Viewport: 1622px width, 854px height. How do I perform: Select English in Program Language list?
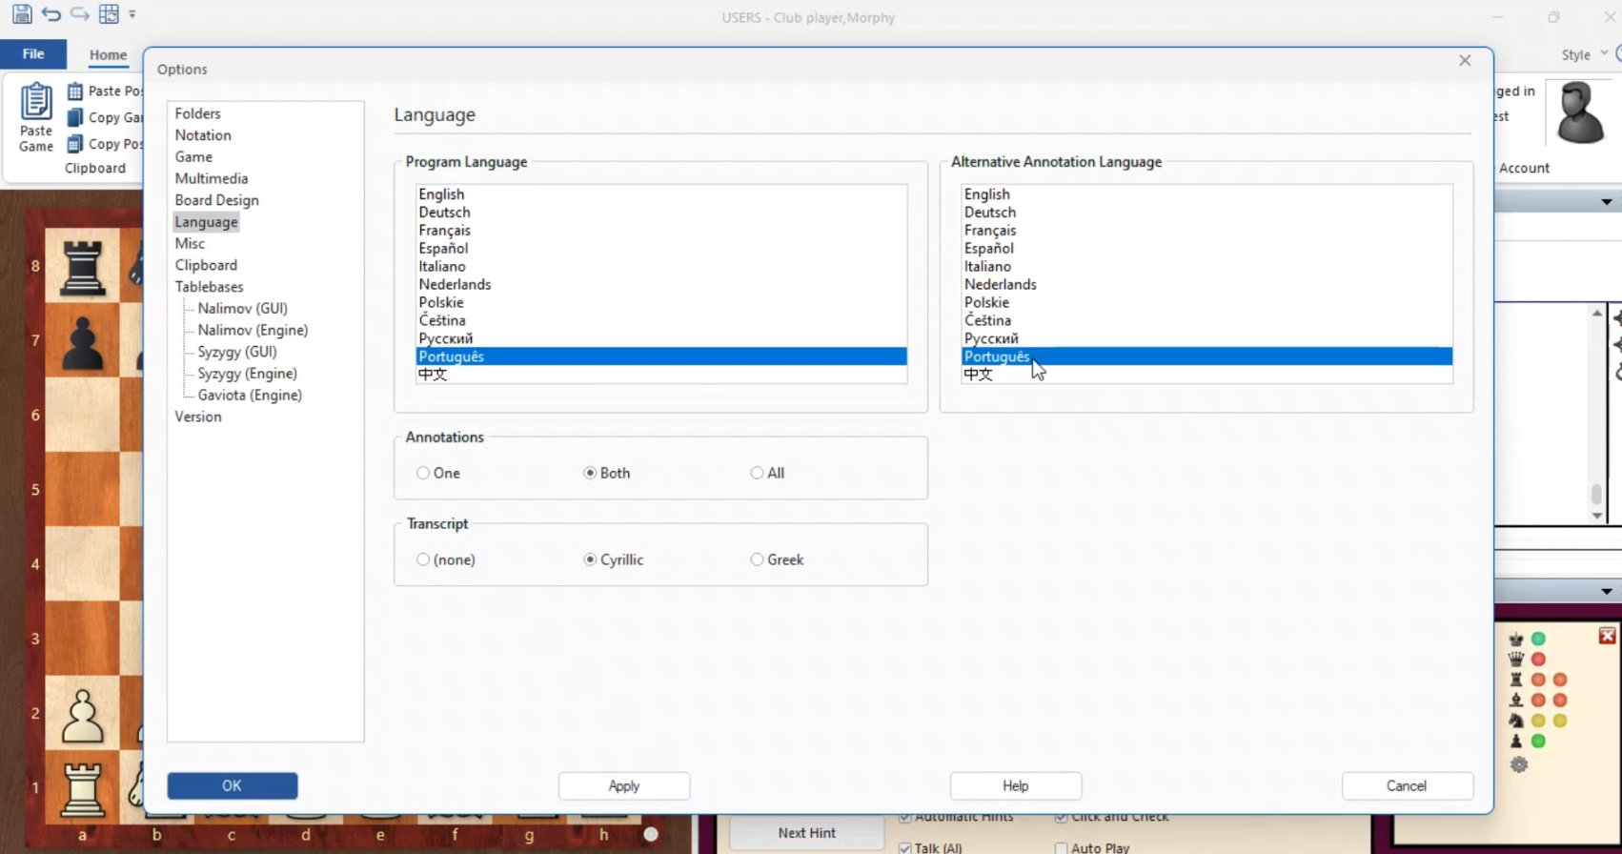pyautogui.click(x=661, y=194)
